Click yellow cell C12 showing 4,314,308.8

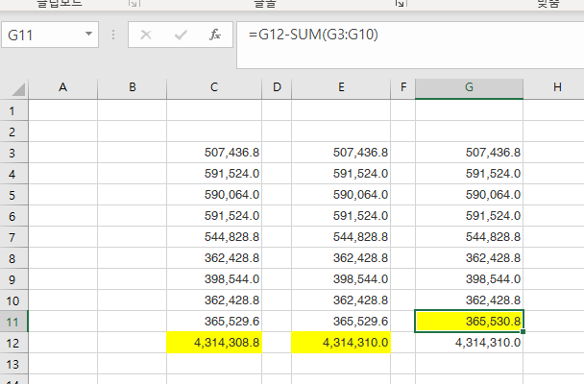pyautogui.click(x=214, y=342)
